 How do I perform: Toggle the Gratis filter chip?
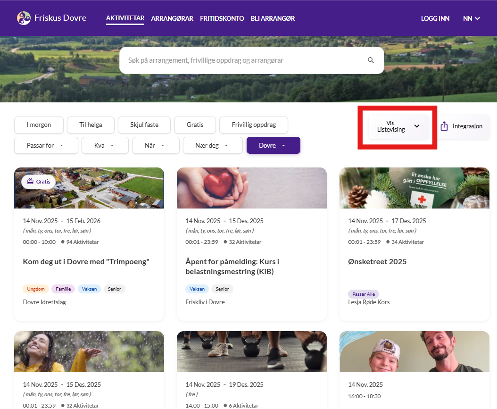[x=195, y=125]
